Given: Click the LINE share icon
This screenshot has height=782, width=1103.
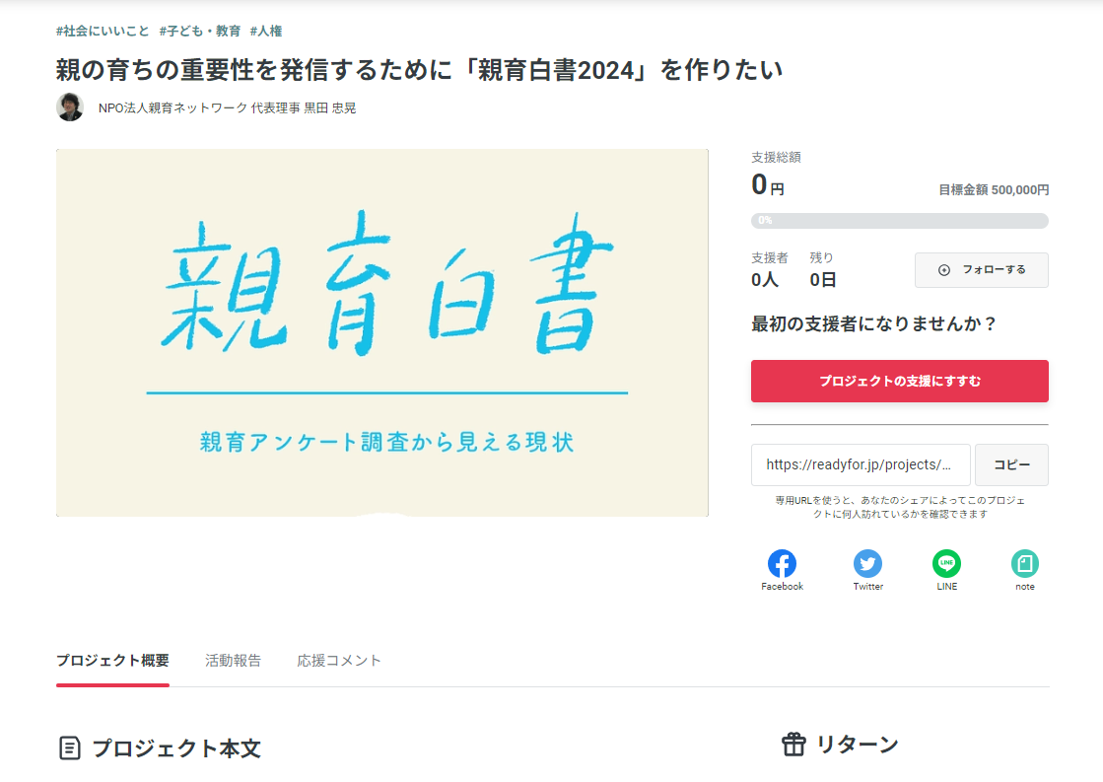Looking at the screenshot, I should pyautogui.click(x=946, y=564).
